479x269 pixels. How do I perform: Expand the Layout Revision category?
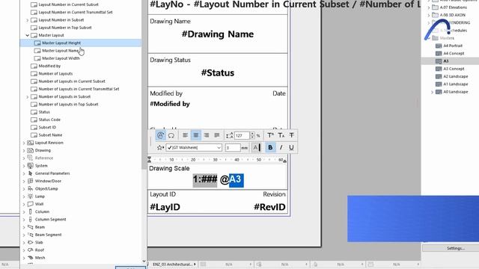pyautogui.click(x=24, y=143)
